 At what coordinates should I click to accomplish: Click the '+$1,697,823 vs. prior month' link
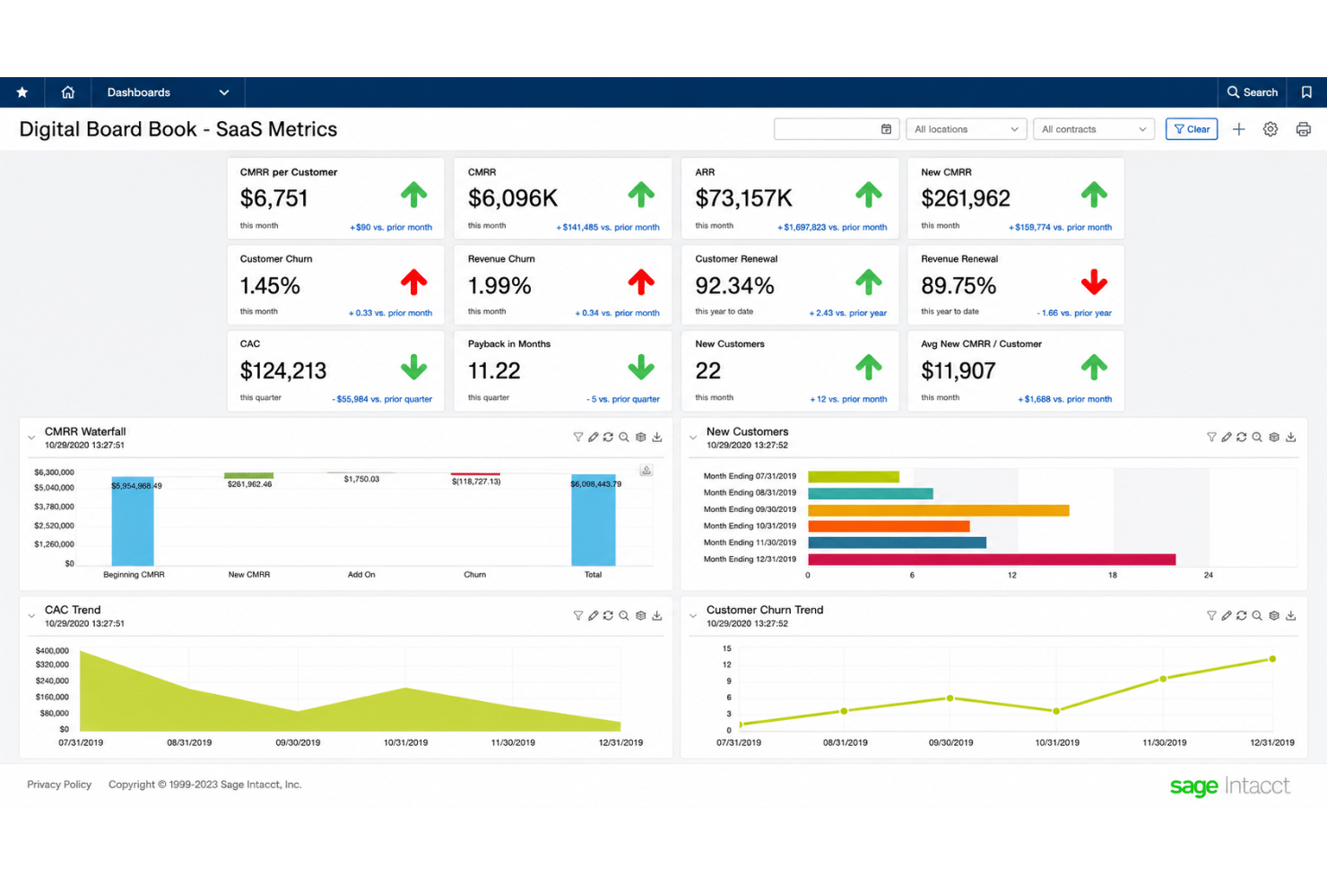(832, 228)
